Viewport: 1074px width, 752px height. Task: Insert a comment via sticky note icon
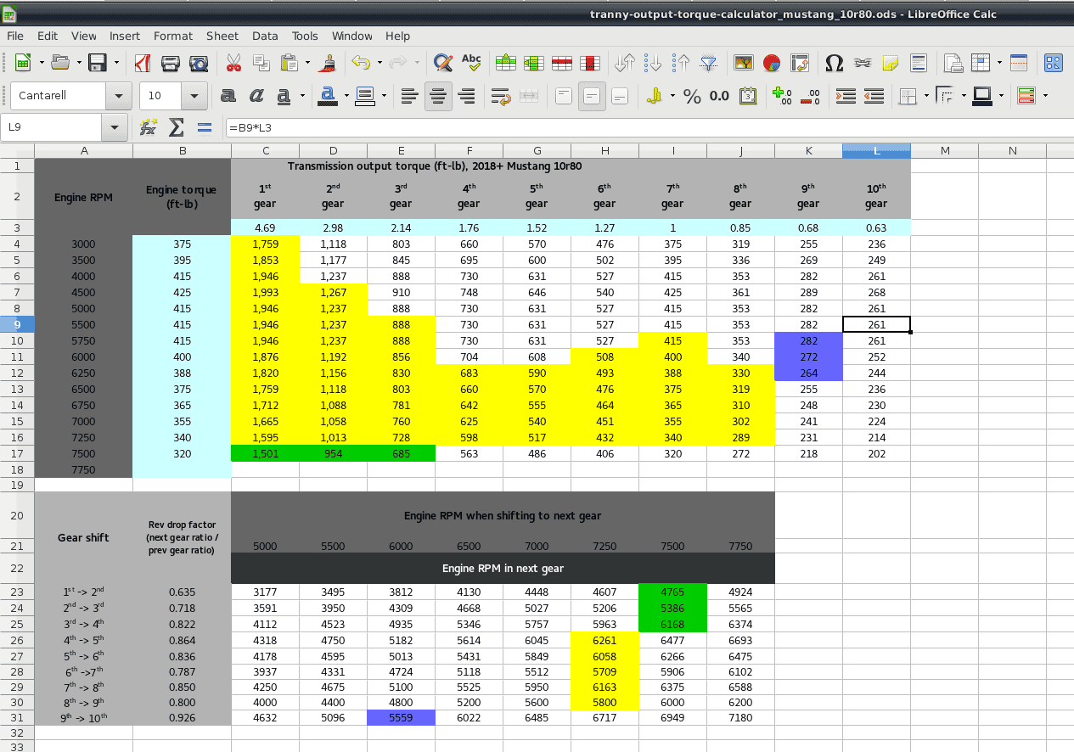(x=891, y=63)
